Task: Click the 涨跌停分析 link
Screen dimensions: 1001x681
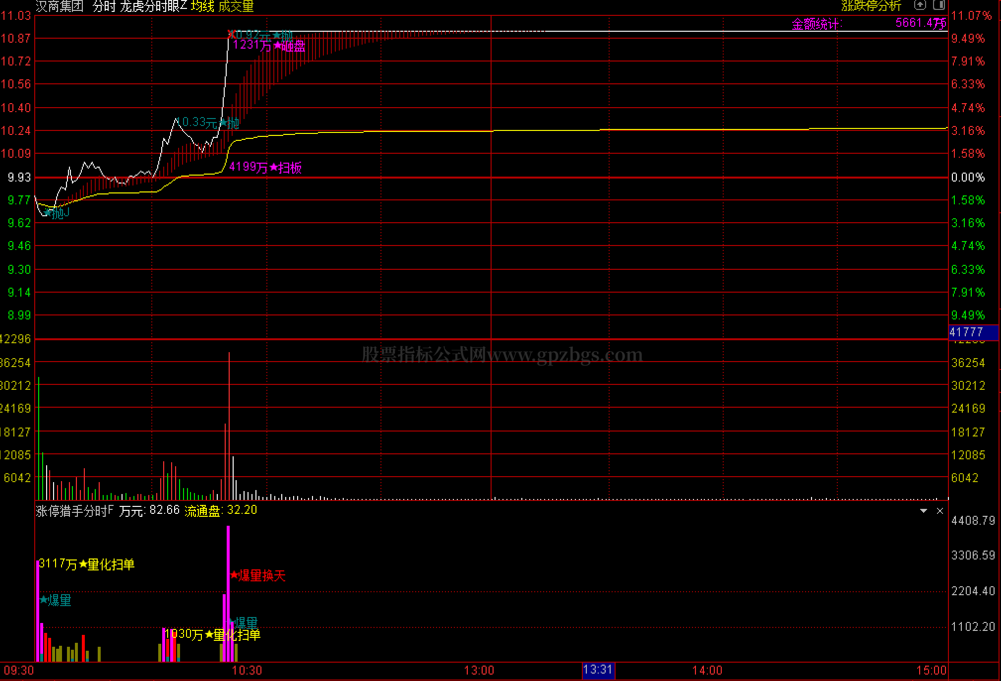Action: click(x=871, y=6)
